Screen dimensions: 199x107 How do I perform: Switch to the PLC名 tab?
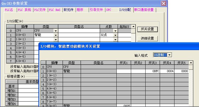pos(9,10)
